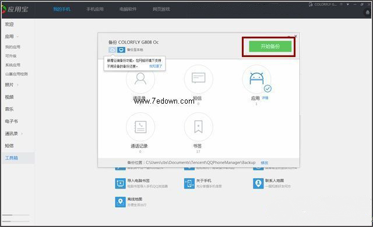
Task: Open 通讯录 in the sidebar
Action: [12, 133]
